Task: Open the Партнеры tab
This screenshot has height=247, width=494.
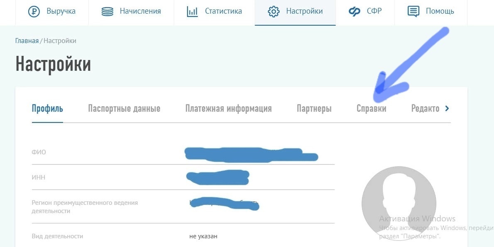Action: tap(313, 108)
